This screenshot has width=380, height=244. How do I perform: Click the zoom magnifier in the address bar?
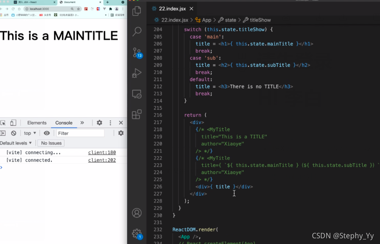click(72, 9)
